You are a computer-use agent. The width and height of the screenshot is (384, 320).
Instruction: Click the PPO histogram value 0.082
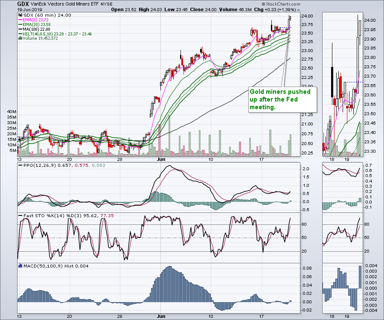point(99,166)
